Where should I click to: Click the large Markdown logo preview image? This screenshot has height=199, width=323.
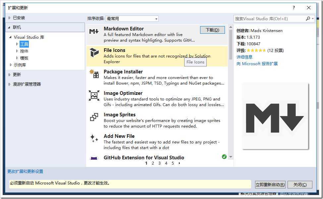pos(275,116)
